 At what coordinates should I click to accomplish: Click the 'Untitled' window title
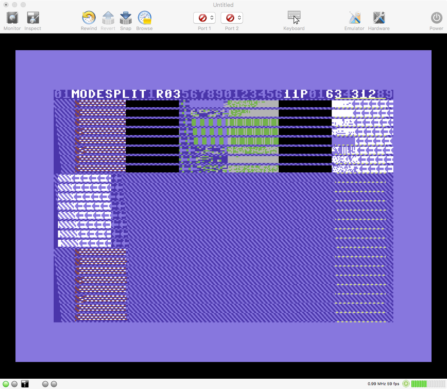click(223, 5)
